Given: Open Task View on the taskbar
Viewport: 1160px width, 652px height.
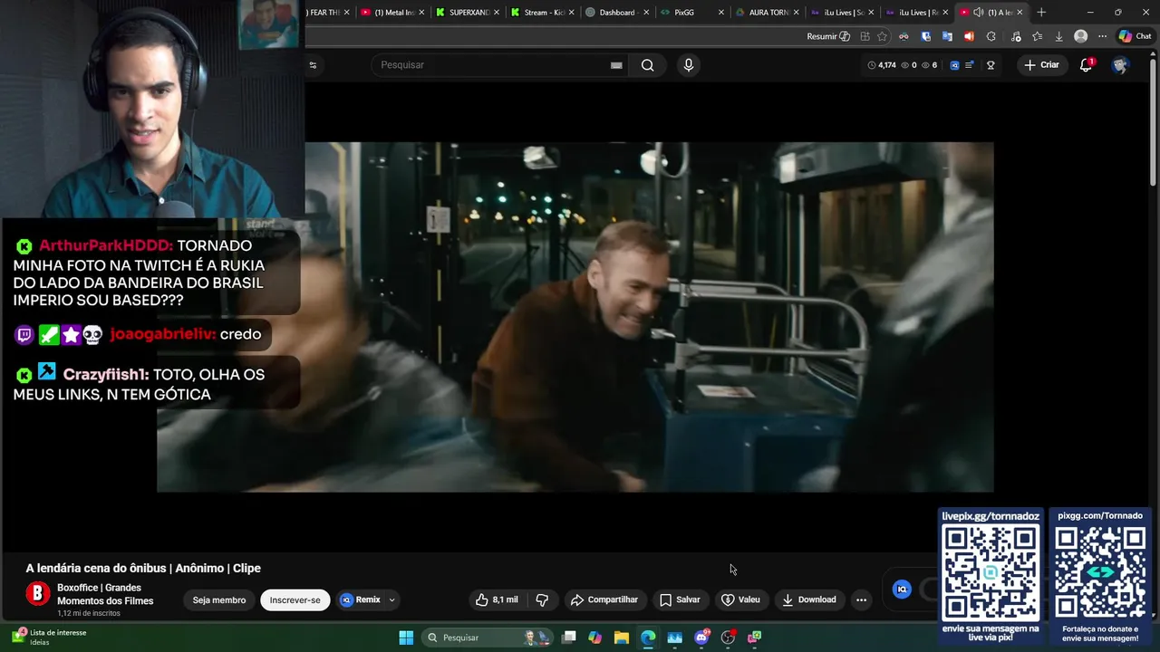Looking at the screenshot, I should [x=568, y=638].
